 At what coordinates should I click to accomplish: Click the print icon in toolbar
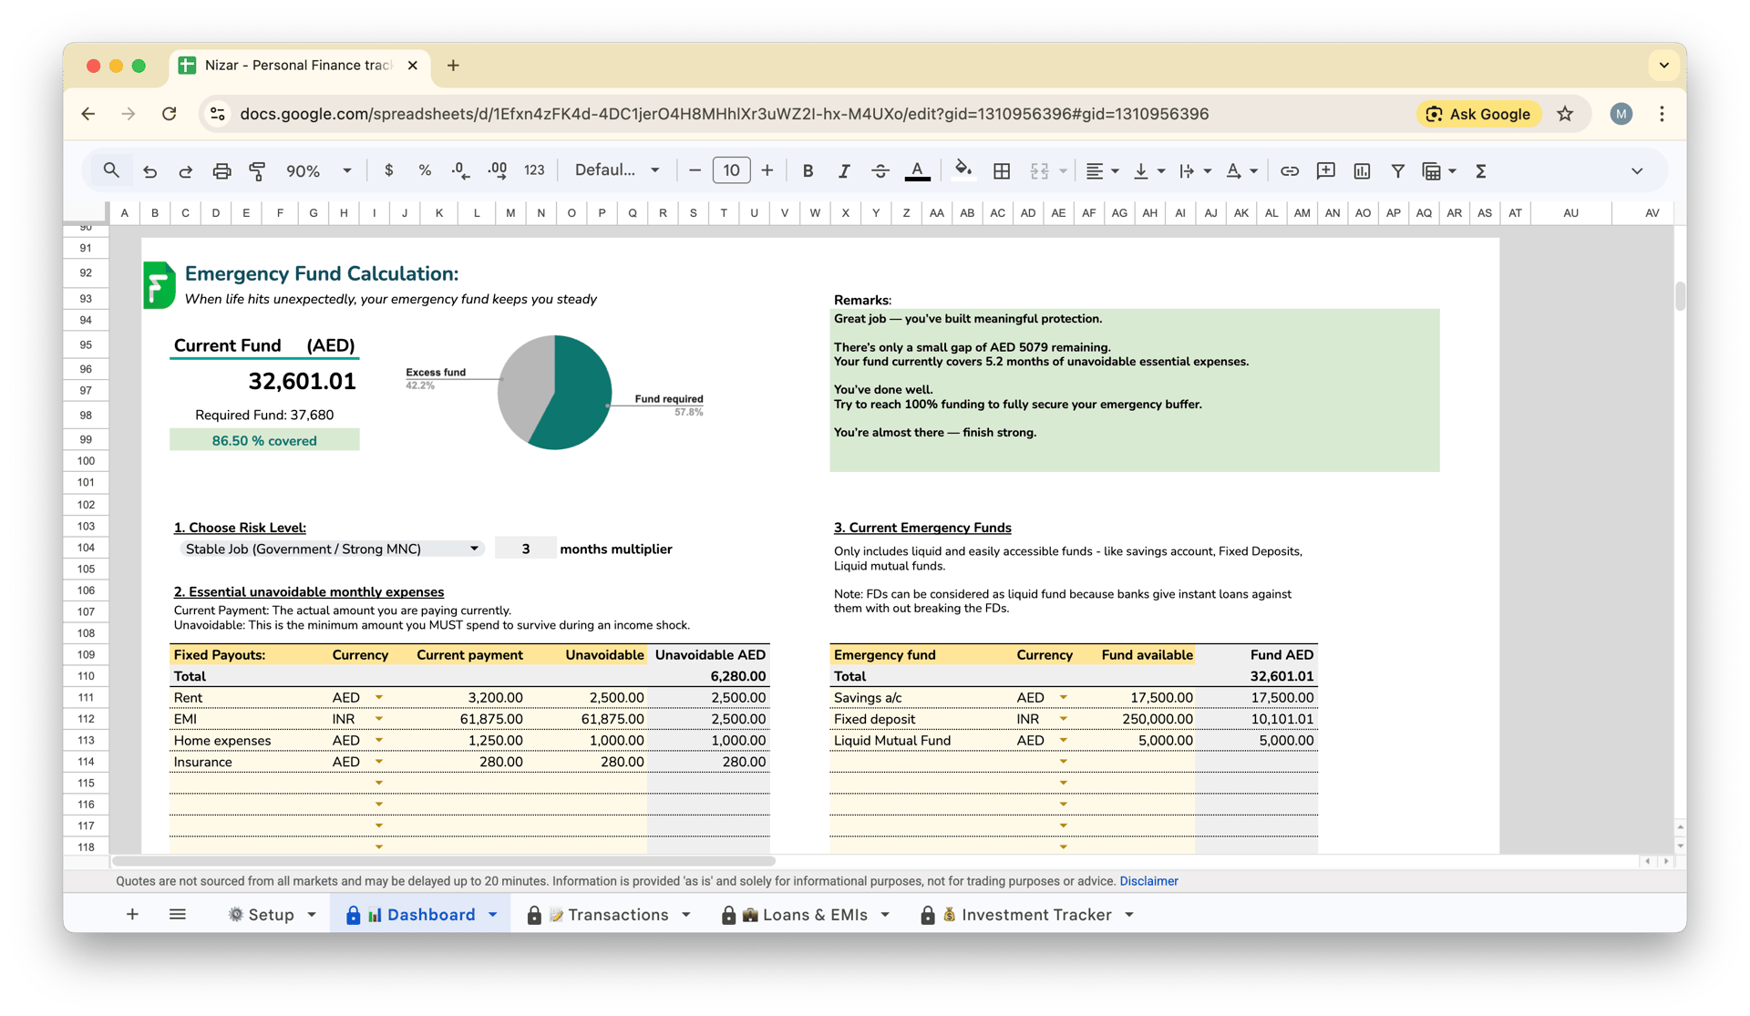coord(221,170)
